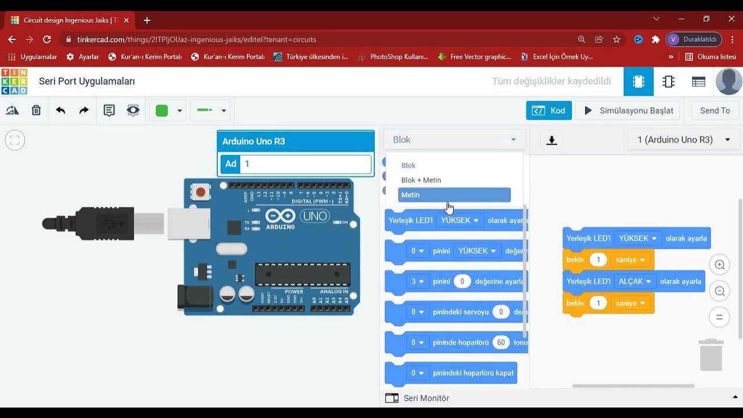Viewport: 743px width, 418px height.
Task: Click the download code icon
Action: coord(552,140)
